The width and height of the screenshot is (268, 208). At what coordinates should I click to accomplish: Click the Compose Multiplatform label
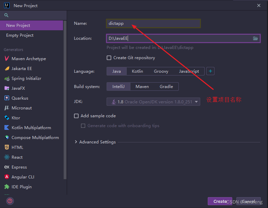pos(35,138)
